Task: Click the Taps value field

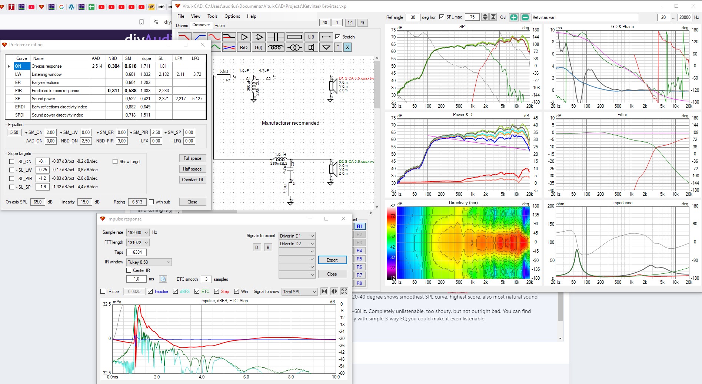Action: click(x=136, y=252)
